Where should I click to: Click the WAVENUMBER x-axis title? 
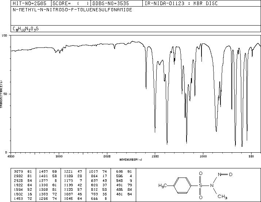131,160
